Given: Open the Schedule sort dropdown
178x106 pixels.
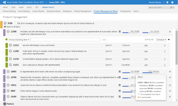Looking at the screenshot, I should pos(161,40).
